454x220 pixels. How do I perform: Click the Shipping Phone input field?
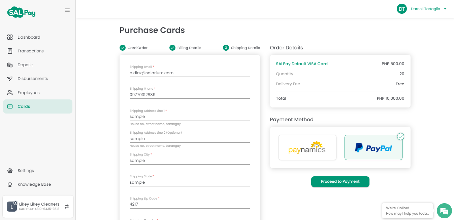pos(190,95)
